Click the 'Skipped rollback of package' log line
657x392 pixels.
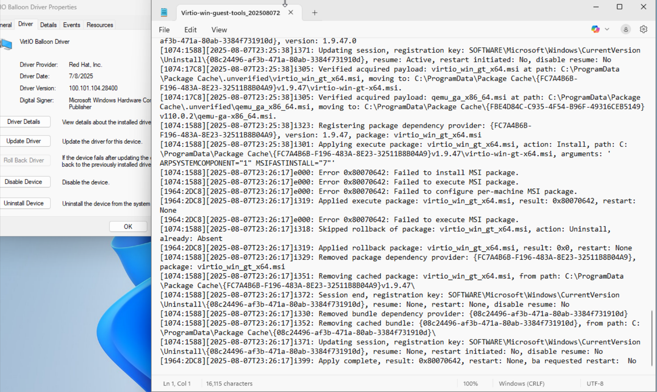pos(385,234)
